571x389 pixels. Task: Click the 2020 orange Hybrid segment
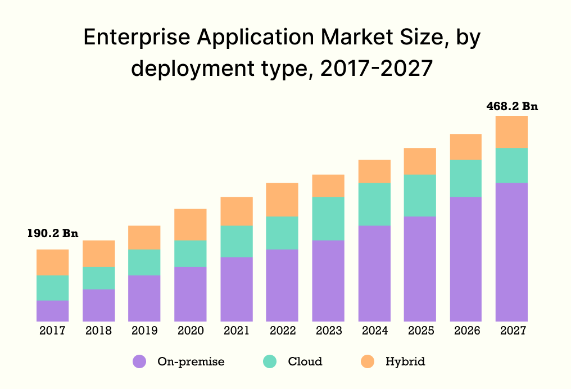click(191, 225)
